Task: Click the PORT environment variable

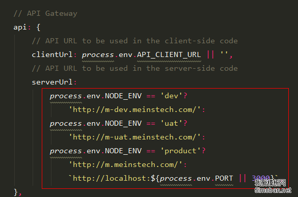Action: 224,178
